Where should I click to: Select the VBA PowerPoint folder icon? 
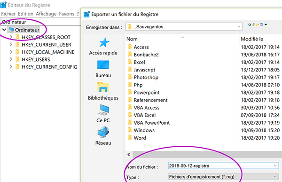click(x=130, y=123)
